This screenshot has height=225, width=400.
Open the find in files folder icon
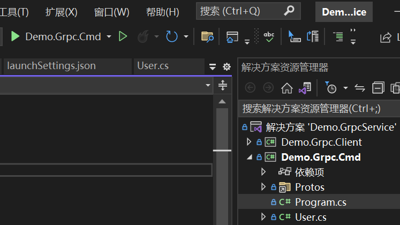pyautogui.click(x=207, y=37)
